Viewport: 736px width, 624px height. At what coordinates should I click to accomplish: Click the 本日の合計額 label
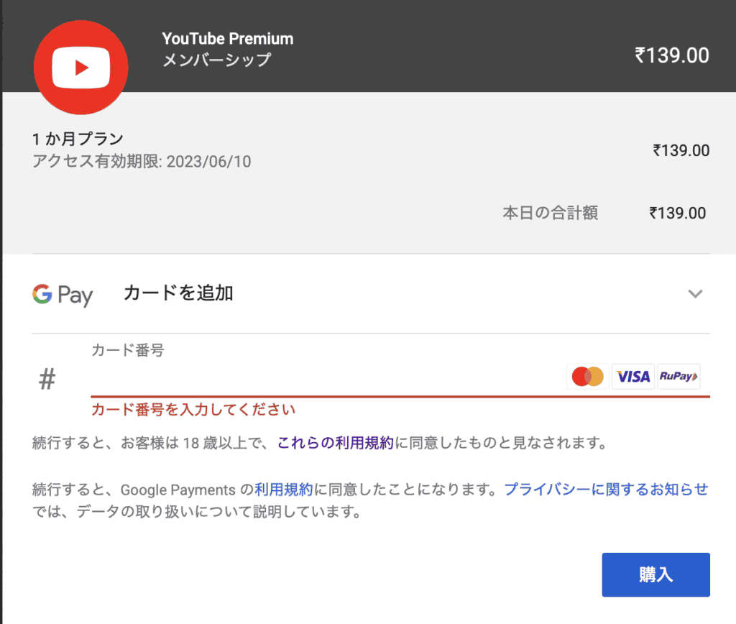(x=550, y=214)
